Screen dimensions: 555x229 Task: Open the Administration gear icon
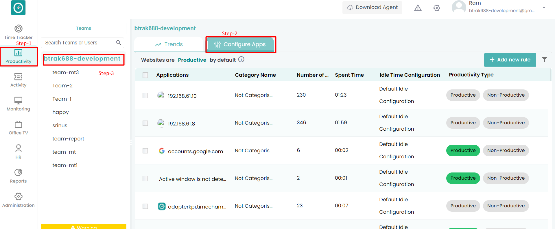click(19, 197)
